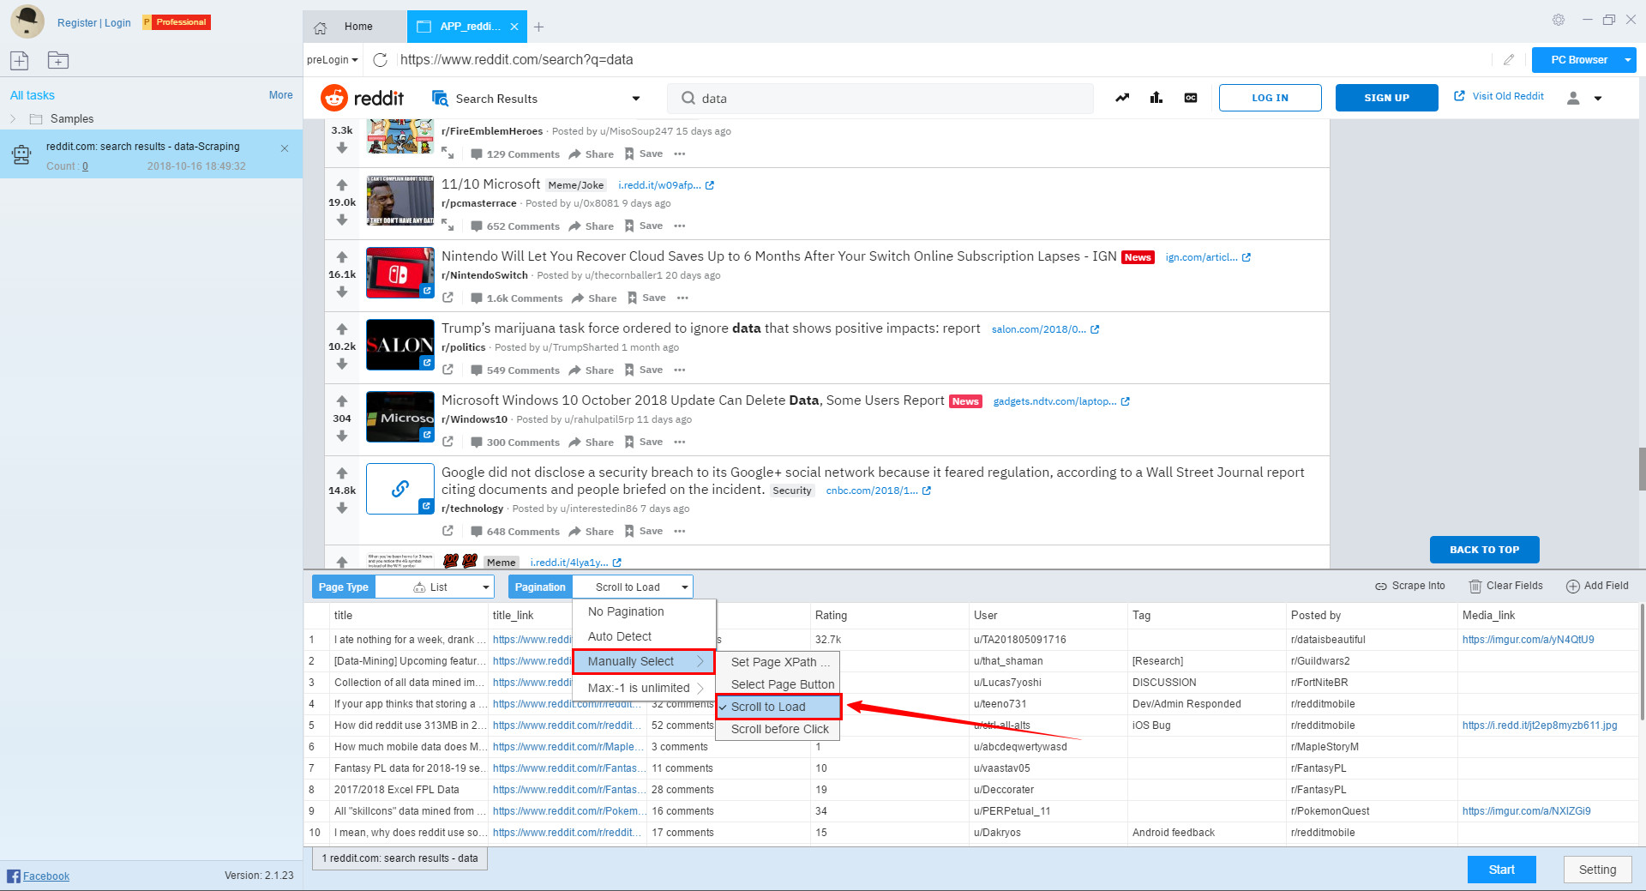Click the browser page vertical scrollbar

point(1642,468)
